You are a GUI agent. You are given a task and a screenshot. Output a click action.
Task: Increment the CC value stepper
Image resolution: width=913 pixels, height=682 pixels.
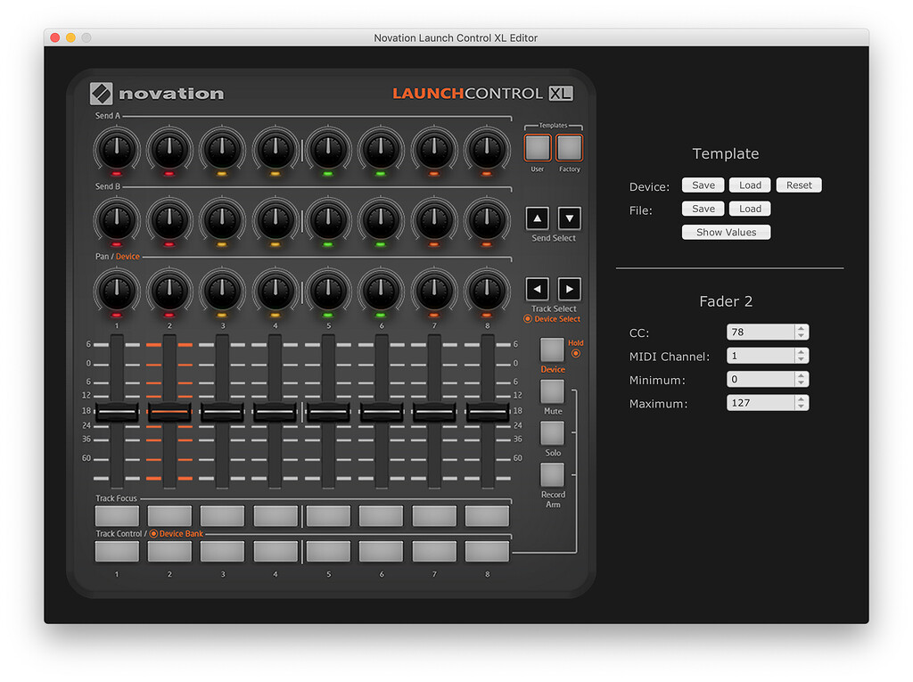tap(802, 328)
